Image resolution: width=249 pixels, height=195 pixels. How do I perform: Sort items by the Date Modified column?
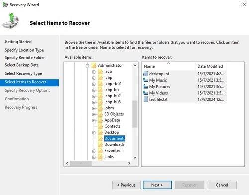[211, 66]
